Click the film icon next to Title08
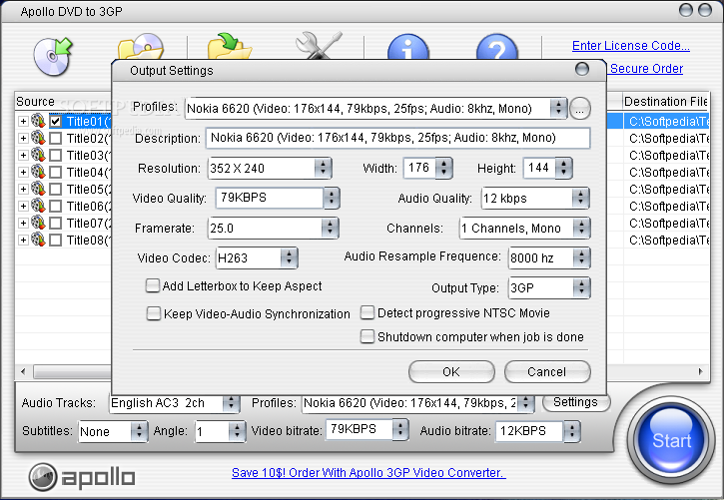Viewport: 724px width, 500px height. (38, 241)
